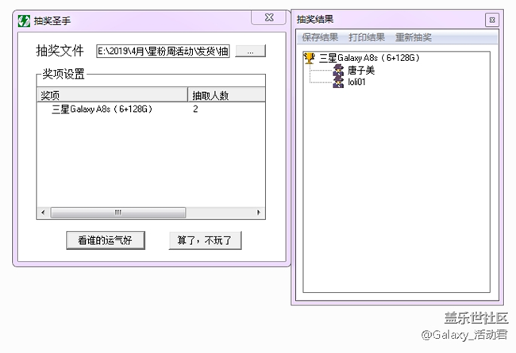Click into the 抽奖文件 path field
Screen dimensions: 516x353
163,51
